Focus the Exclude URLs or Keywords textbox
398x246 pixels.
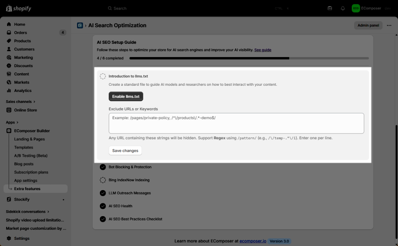236,123
